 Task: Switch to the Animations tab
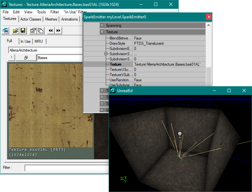pyautogui.click(x=69, y=19)
